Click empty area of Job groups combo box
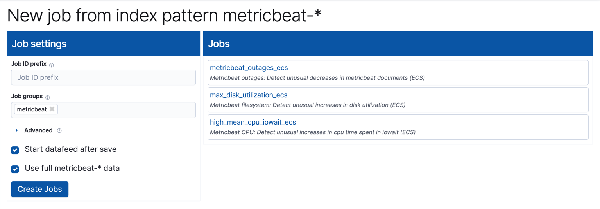The width and height of the screenshot is (600, 209). click(x=125, y=110)
